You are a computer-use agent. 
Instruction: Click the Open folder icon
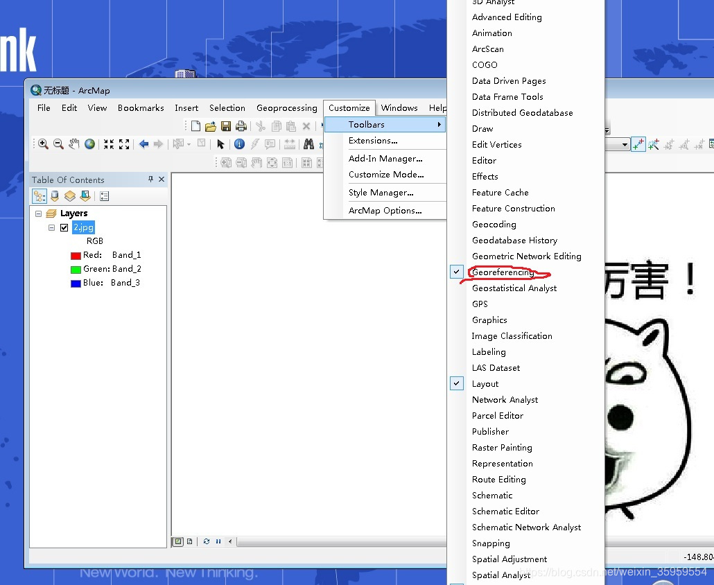[x=210, y=126]
